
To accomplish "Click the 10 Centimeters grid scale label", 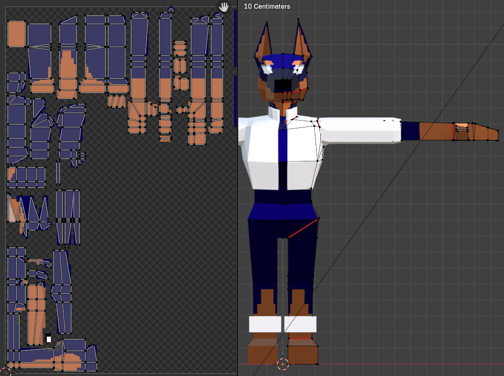I will (267, 6).
